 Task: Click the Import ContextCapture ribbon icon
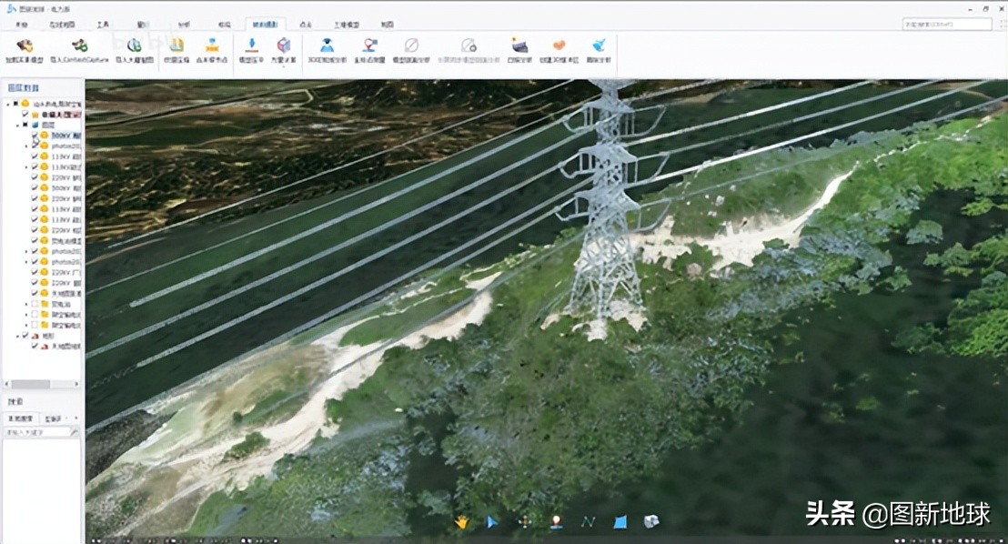pyautogui.click(x=80, y=45)
